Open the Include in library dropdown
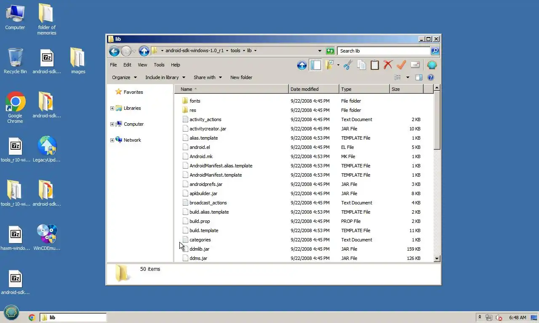 [165, 77]
